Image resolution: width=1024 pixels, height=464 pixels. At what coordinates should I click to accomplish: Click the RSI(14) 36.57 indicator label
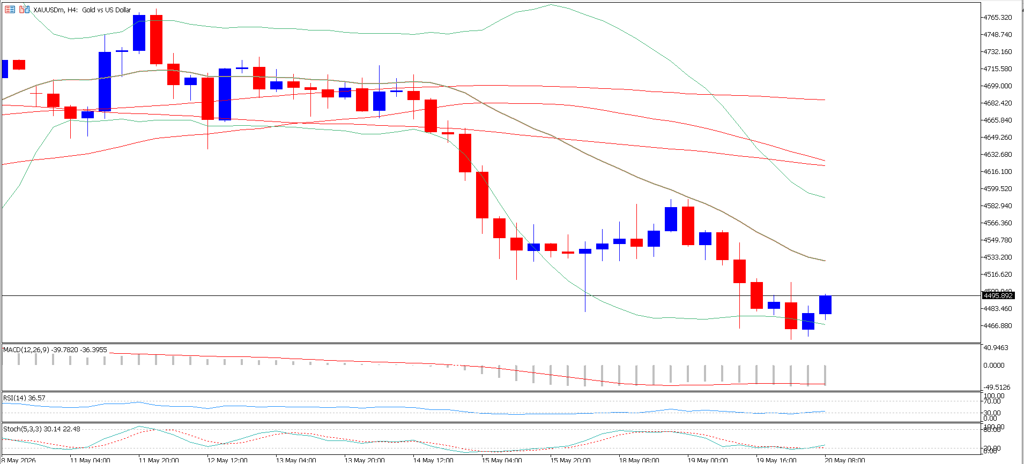tap(24, 398)
